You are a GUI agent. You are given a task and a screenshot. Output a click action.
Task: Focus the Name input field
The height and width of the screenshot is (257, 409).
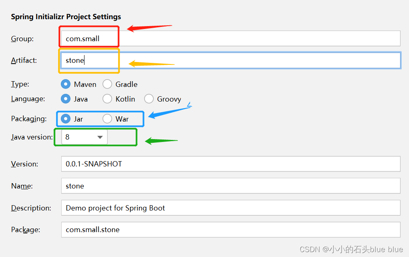coord(230,186)
